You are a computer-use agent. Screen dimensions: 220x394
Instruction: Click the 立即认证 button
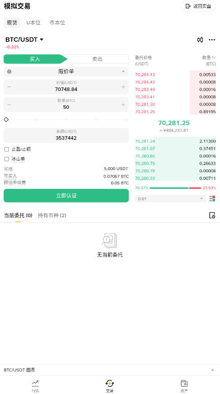66,196
